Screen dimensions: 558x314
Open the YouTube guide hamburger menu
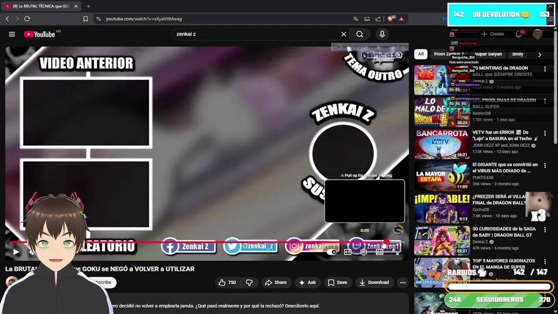pos(12,34)
